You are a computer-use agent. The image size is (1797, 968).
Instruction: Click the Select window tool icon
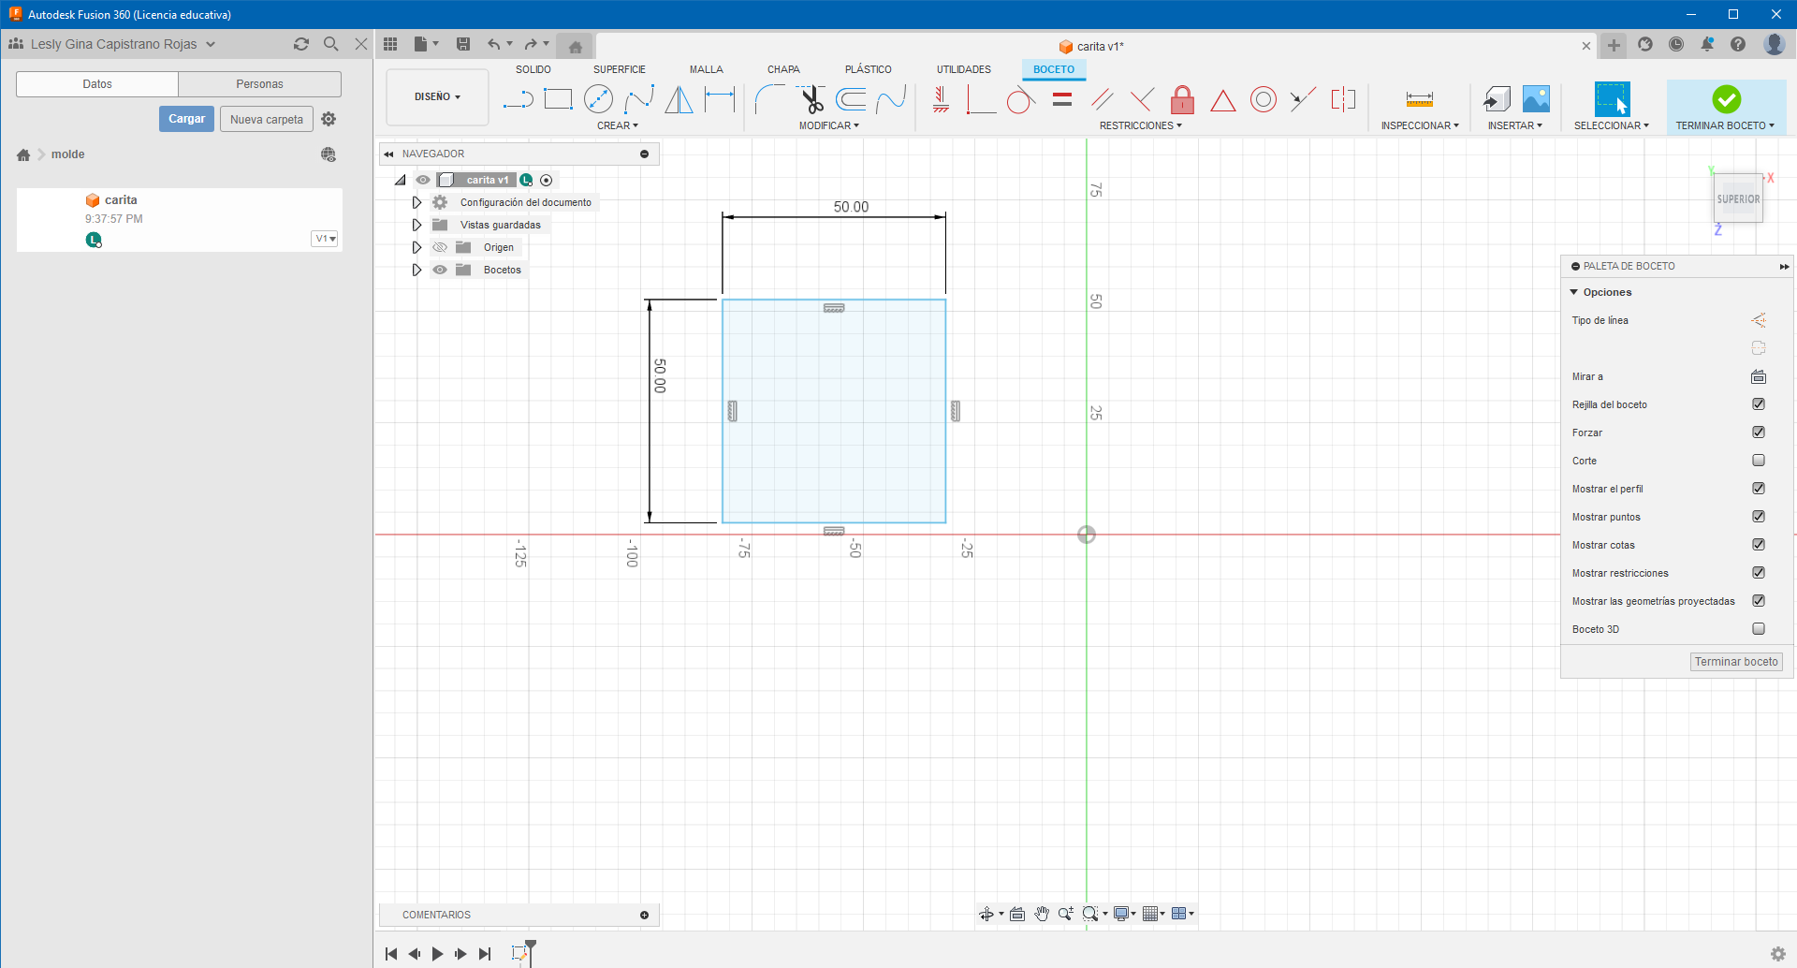1612,99
